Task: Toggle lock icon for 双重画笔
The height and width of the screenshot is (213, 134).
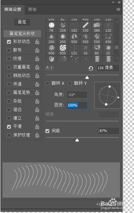Action: point(37,67)
